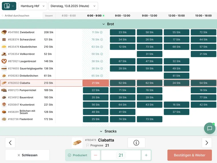Select the 15:00 - 18:00 time slot header
217x163 pixels.
pyautogui.click(x=203, y=16)
